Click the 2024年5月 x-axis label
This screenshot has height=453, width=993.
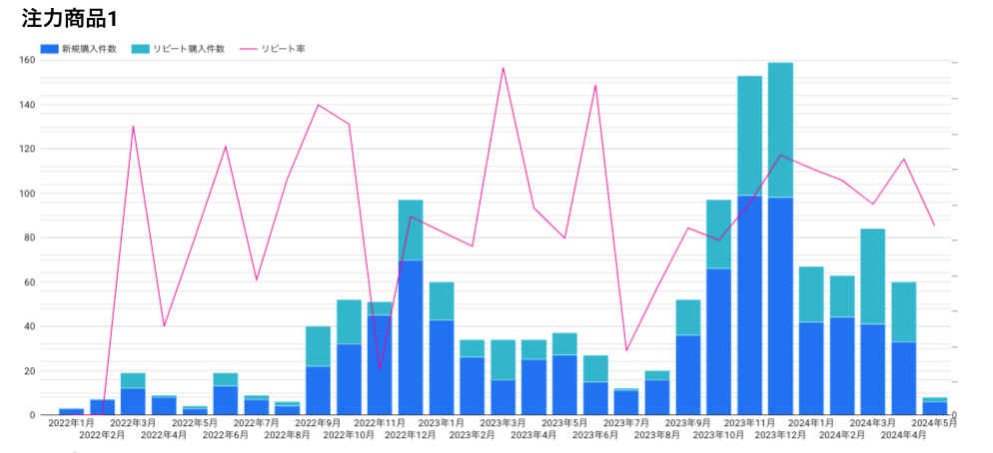point(933,423)
